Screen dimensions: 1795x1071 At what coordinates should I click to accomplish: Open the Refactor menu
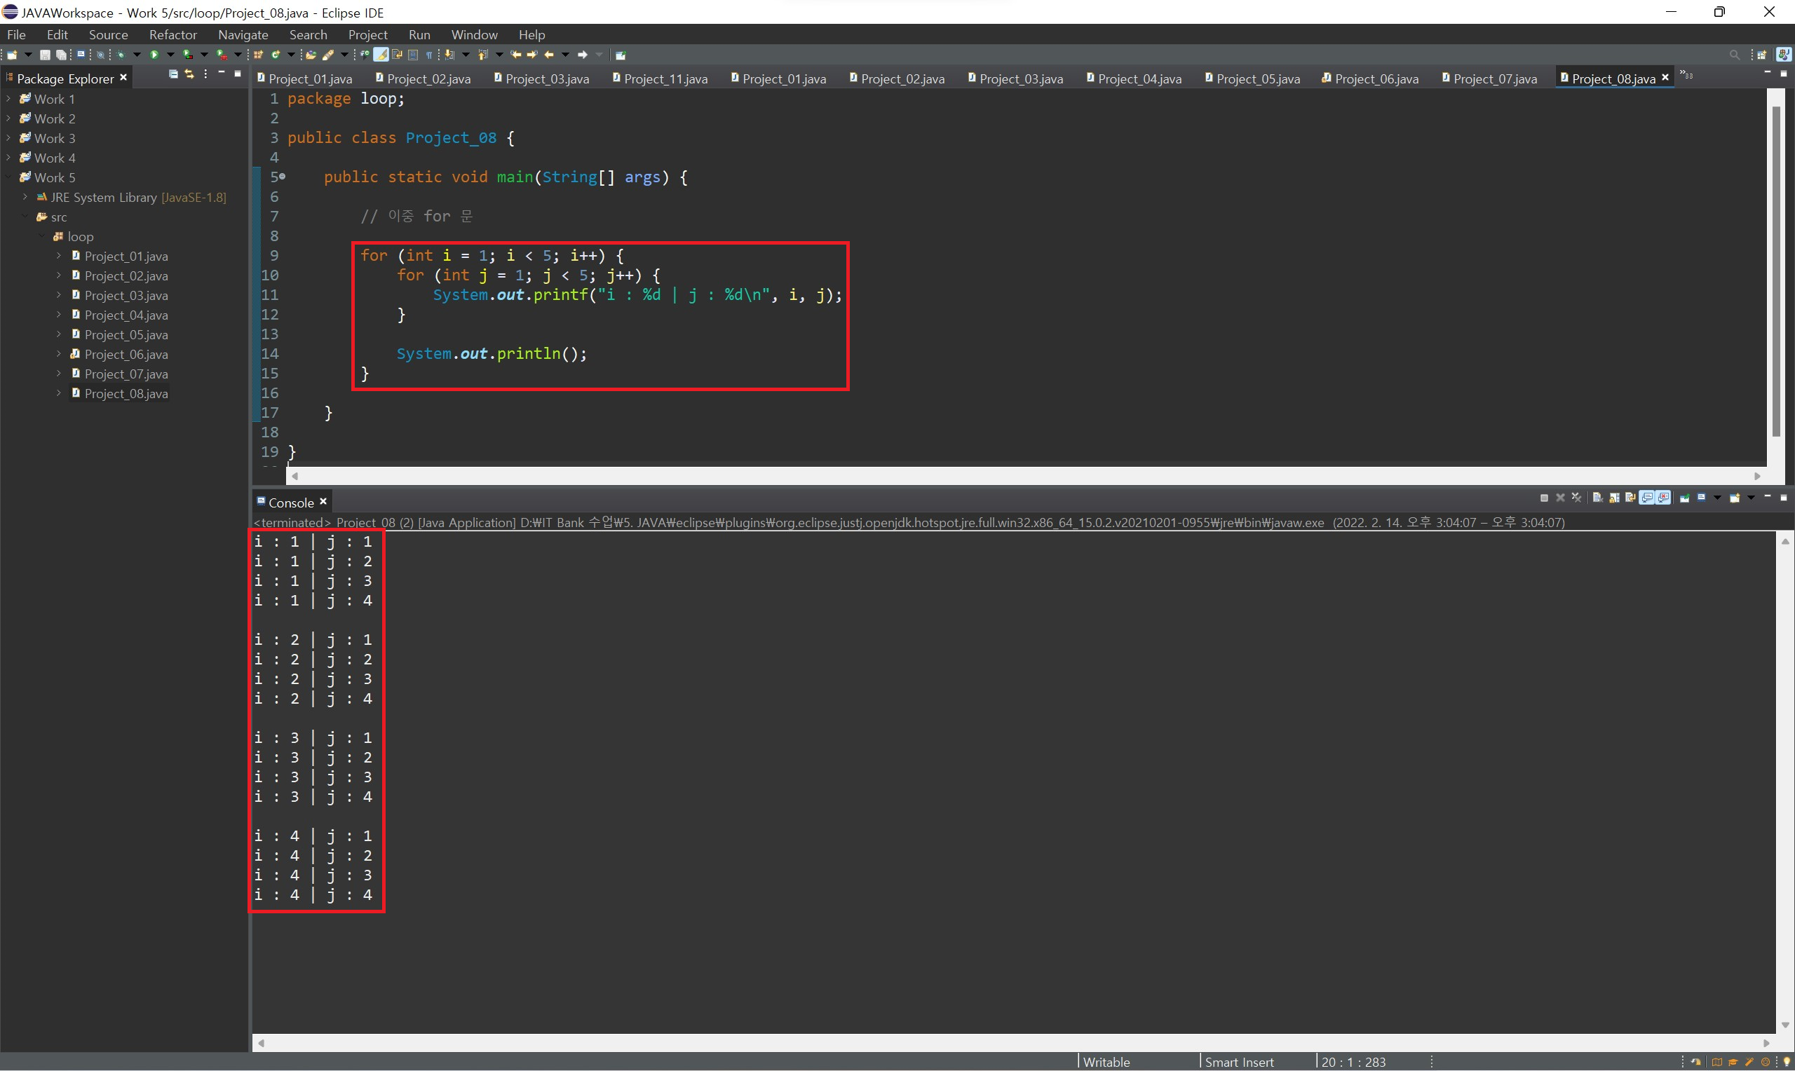coord(172,34)
